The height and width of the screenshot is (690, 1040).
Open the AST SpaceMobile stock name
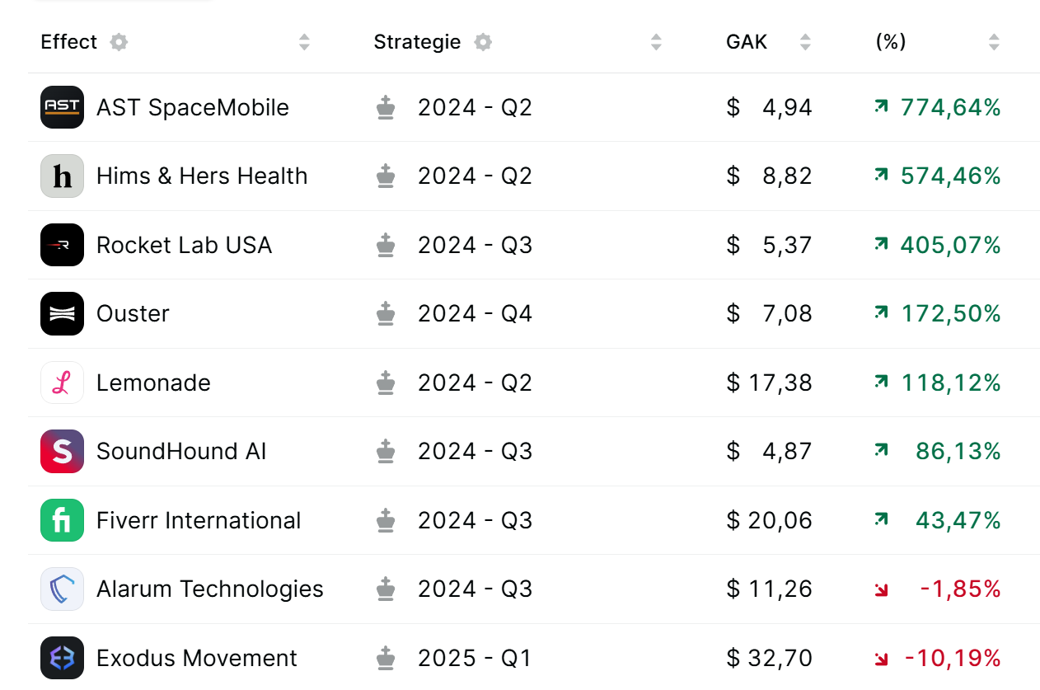[x=192, y=107]
